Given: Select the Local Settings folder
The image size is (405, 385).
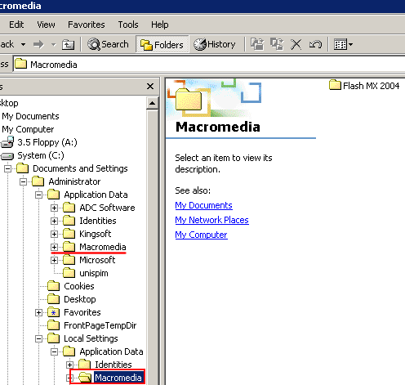Looking at the screenshot, I should click(82, 338).
